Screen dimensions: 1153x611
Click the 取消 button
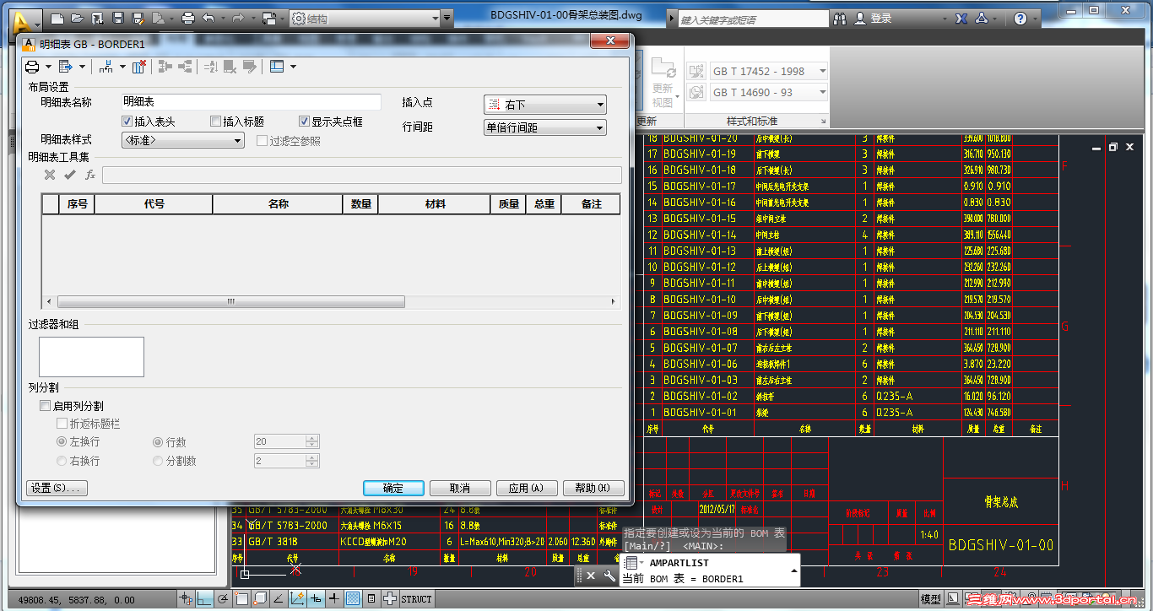pyautogui.click(x=460, y=488)
